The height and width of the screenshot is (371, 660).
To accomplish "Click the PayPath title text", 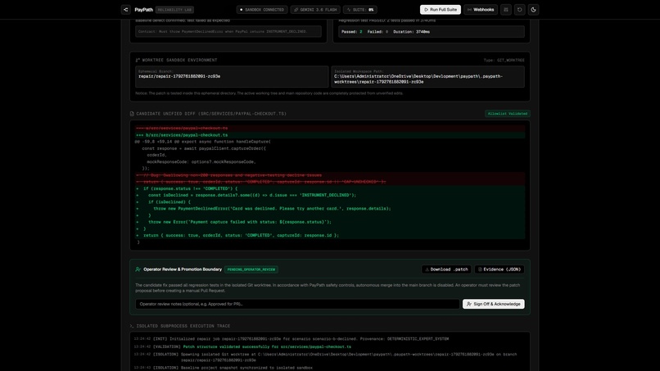I will (143, 10).
